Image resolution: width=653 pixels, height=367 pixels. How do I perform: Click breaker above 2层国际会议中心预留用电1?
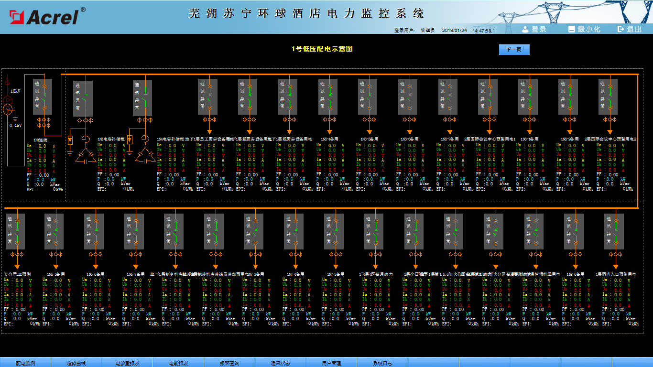(x=488, y=97)
